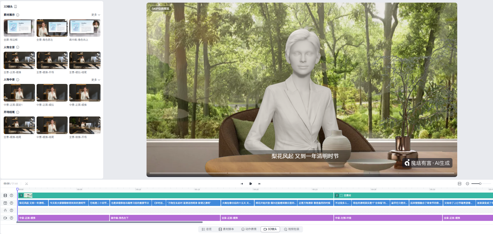Click the zoom-out minus icon on timeline
This screenshot has height=234, width=493.
click(x=467, y=184)
